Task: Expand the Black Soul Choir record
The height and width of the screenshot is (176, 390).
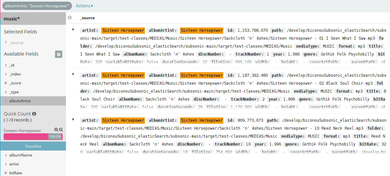Action: coord(73,74)
